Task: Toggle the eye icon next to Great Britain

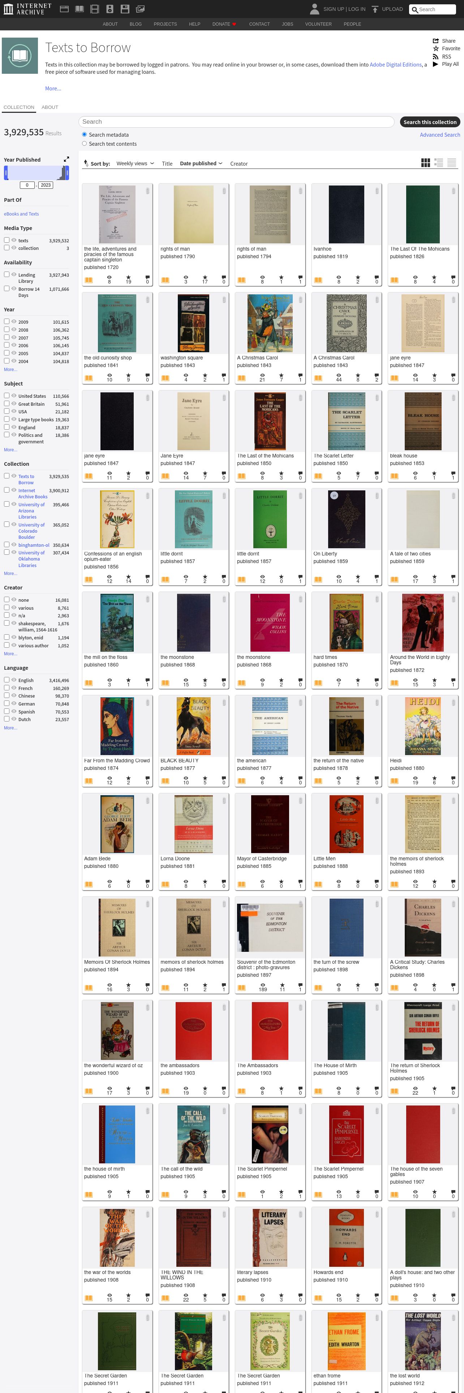Action: 14,404
